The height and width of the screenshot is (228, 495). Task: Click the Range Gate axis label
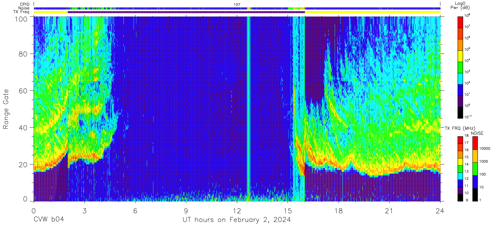(x=6, y=108)
